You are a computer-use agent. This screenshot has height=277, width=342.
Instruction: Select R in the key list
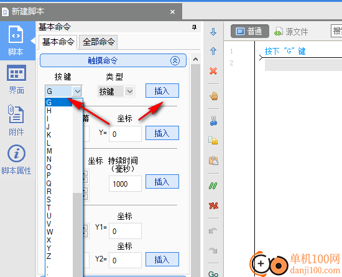click(x=58, y=192)
